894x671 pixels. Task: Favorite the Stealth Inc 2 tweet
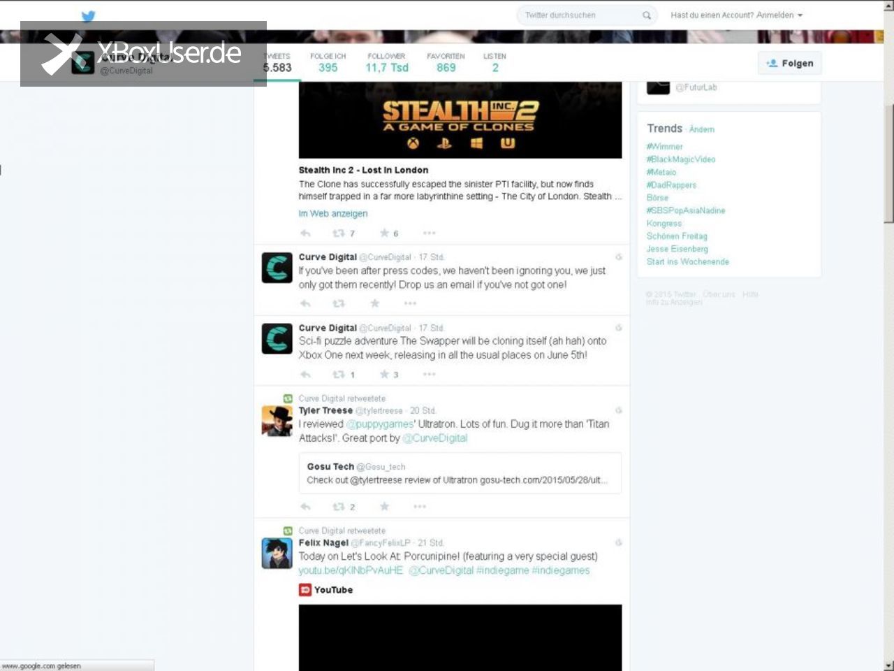coord(384,233)
